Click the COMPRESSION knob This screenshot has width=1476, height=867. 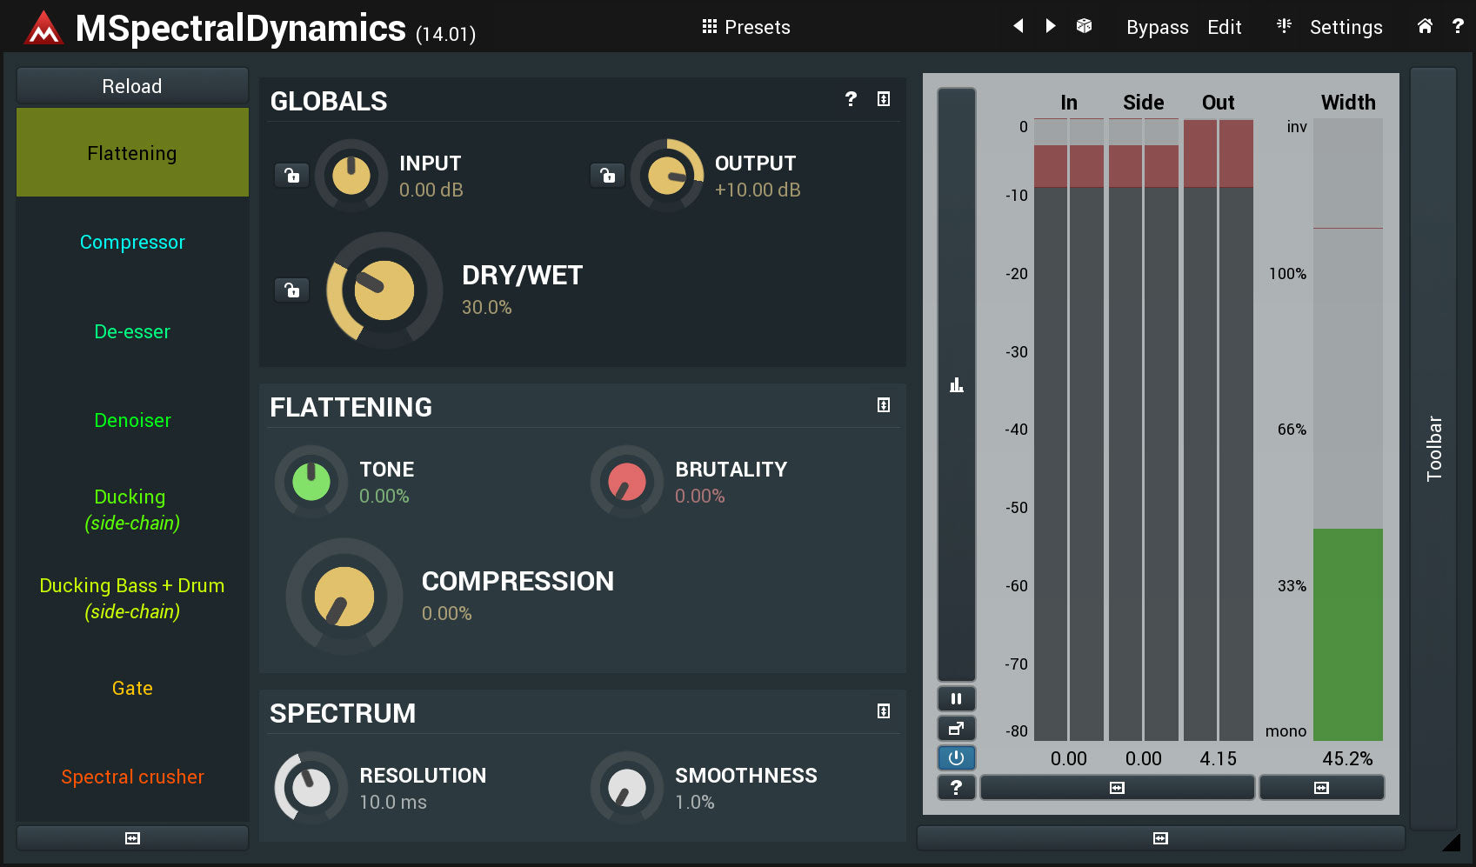pyautogui.click(x=344, y=597)
